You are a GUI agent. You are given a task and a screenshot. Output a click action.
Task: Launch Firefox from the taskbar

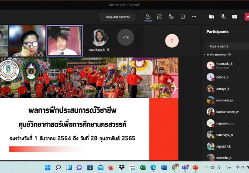tap(111, 167)
